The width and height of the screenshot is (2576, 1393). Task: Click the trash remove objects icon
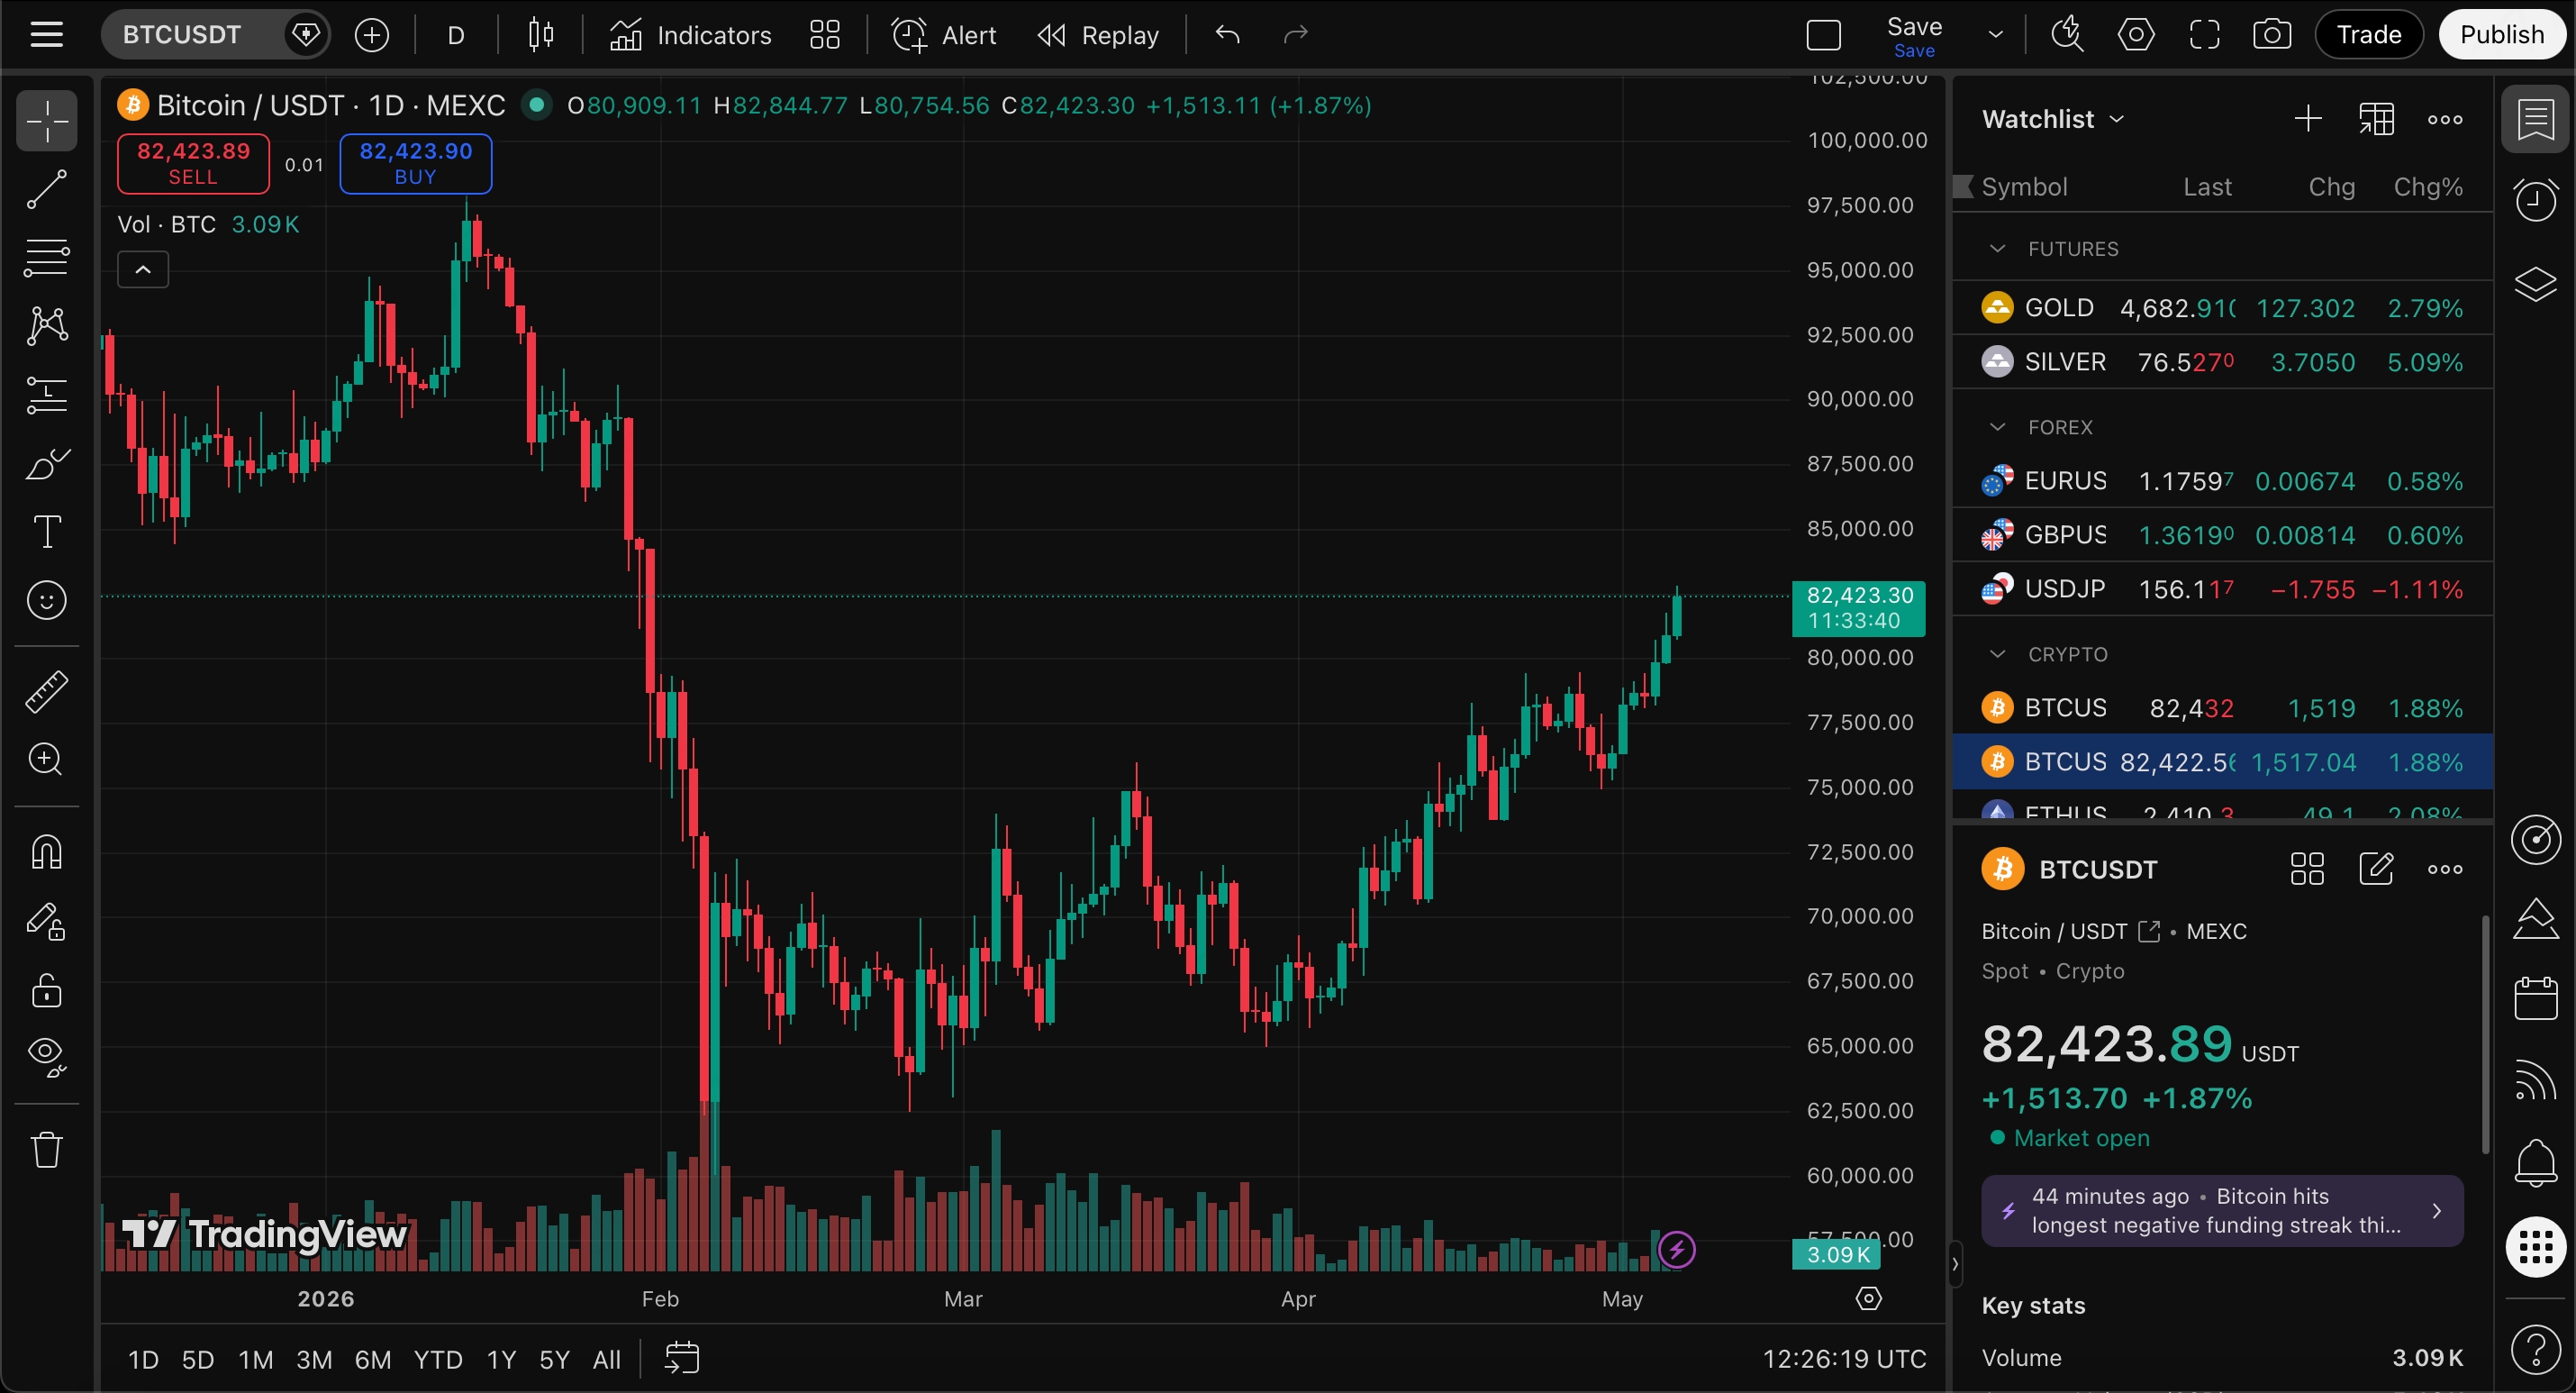click(46, 1150)
